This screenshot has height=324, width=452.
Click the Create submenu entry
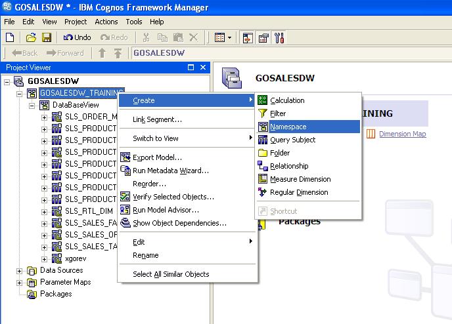(x=187, y=100)
